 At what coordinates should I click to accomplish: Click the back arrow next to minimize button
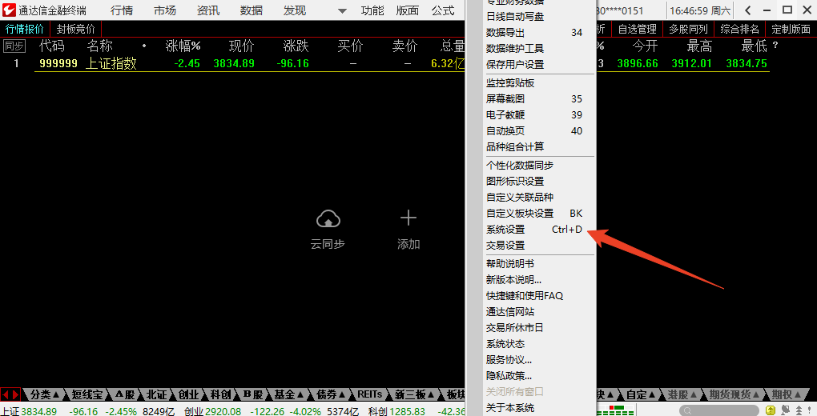747,10
